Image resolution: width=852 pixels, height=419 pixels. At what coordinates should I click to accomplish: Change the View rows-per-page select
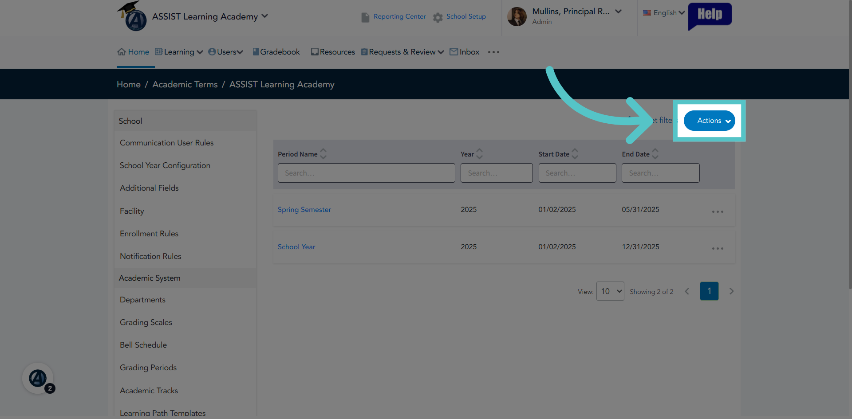(610, 291)
